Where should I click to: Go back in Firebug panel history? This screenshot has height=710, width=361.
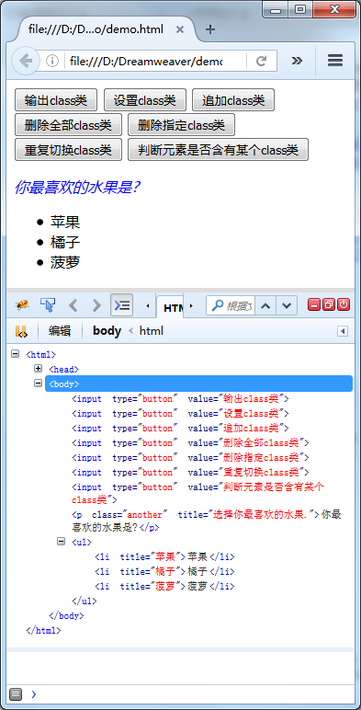(x=73, y=305)
